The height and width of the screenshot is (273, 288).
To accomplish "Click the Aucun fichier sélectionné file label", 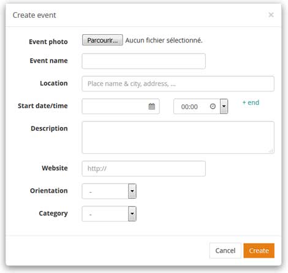I will [x=164, y=40].
